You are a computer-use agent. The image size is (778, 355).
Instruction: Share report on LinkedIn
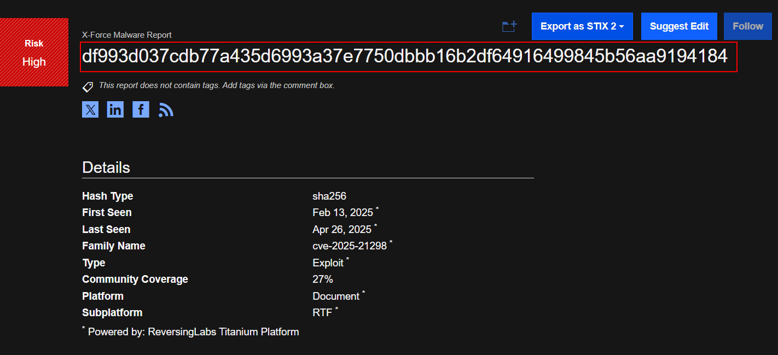[115, 109]
